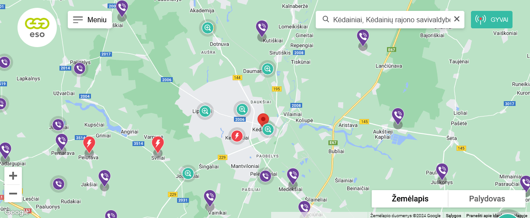Open teal magnifier cluster near Daumantai
Viewport: 530px width, 218px height.
268,68
